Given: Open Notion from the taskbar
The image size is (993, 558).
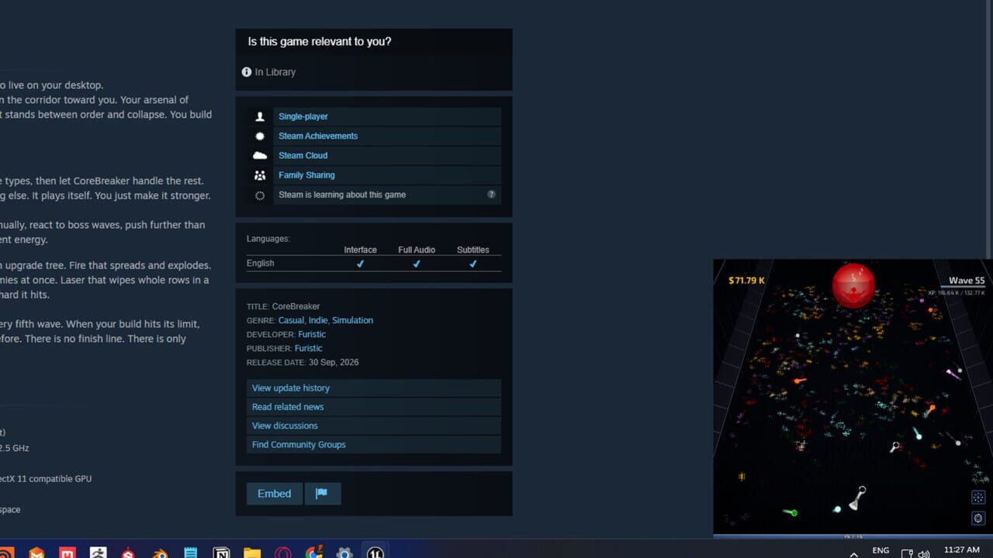Looking at the screenshot, I should [221, 553].
